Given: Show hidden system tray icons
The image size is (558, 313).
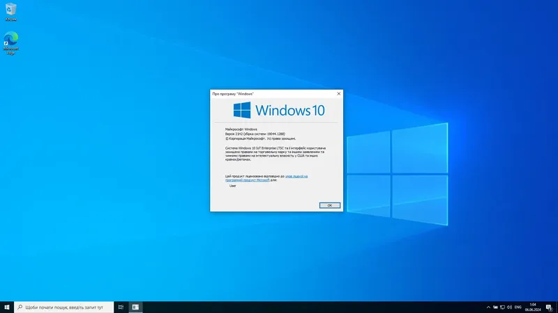Looking at the screenshot, I should coord(488,307).
